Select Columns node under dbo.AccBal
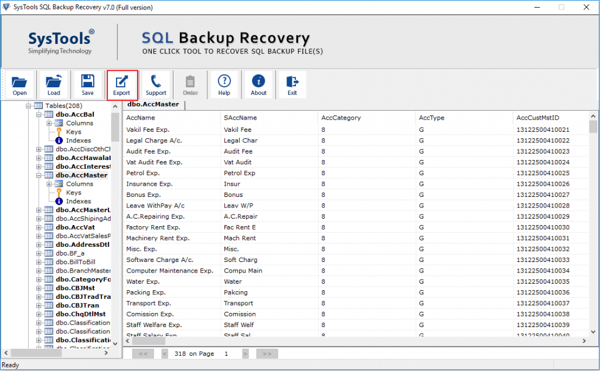 pos(80,123)
